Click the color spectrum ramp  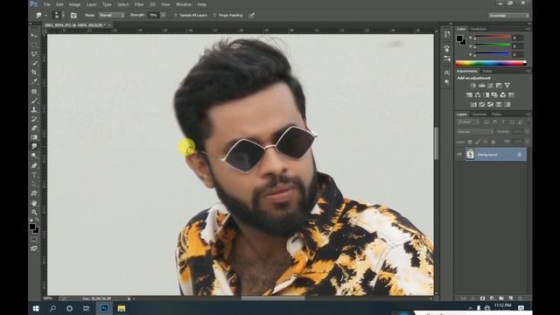click(x=491, y=63)
